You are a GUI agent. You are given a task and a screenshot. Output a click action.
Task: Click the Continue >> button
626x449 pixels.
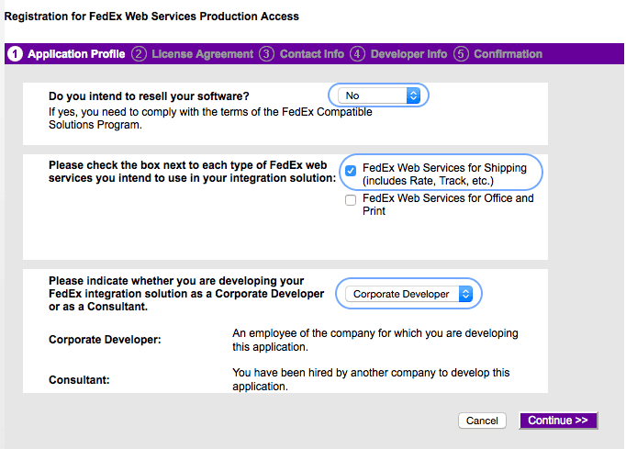pos(558,421)
